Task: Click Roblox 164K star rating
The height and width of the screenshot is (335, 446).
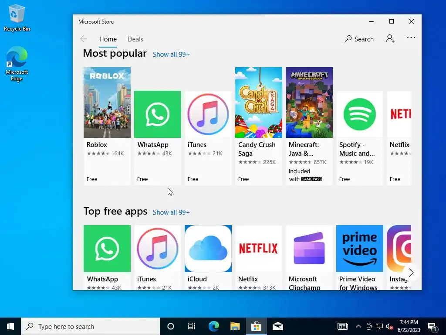Action: click(x=105, y=154)
